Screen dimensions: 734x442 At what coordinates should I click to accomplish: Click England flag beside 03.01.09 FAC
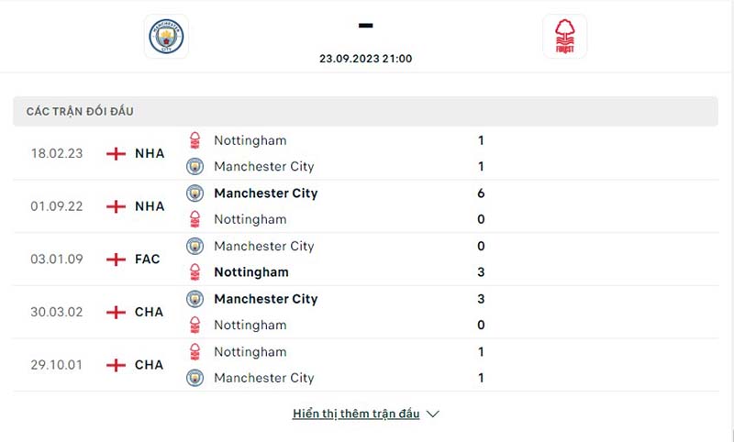pos(116,260)
